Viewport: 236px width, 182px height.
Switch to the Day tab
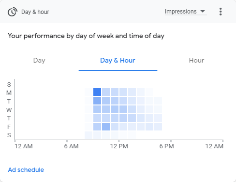point(39,61)
